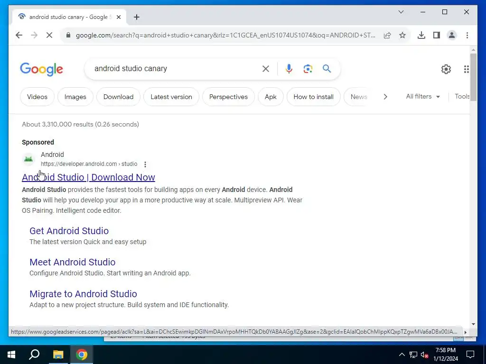Click the scrollbar down arrow
The image size is (486, 364).
click(473, 324)
